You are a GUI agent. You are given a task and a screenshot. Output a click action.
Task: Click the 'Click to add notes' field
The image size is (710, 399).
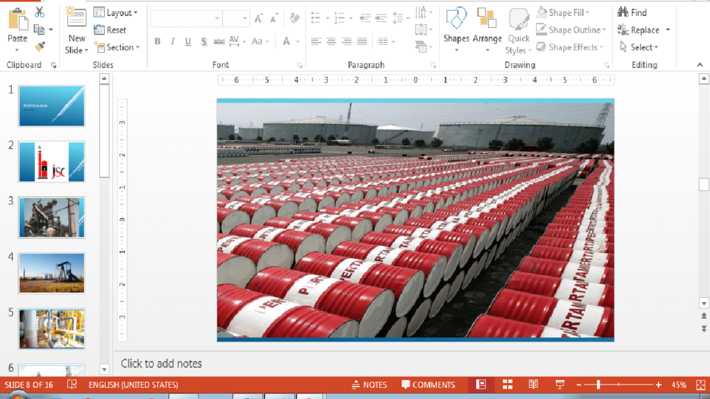click(x=161, y=364)
